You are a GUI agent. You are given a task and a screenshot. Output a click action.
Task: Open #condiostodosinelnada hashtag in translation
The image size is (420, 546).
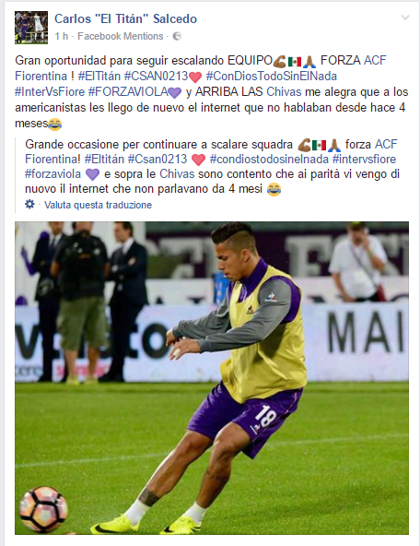(x=269, y=160)
